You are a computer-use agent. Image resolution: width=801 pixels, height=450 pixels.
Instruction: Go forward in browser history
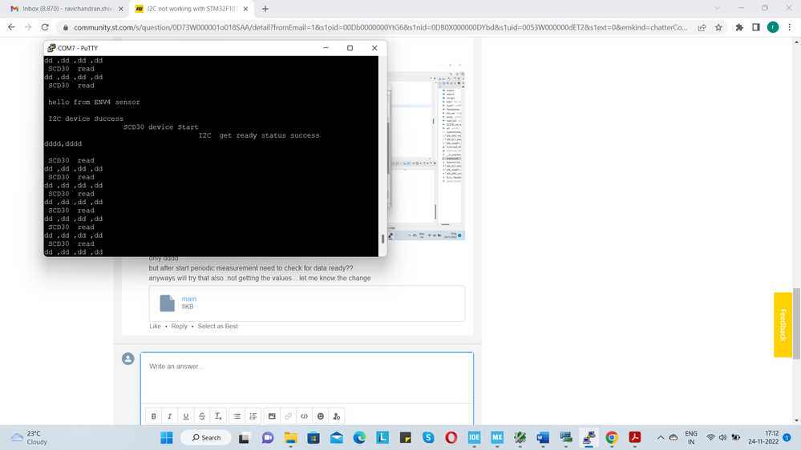28,27
